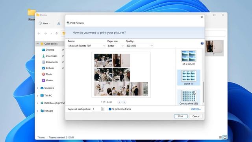Click Explorer forward arrow
The height and width of the screenshot is (142, 252).
pyautogui.click(x=46, y=34)
